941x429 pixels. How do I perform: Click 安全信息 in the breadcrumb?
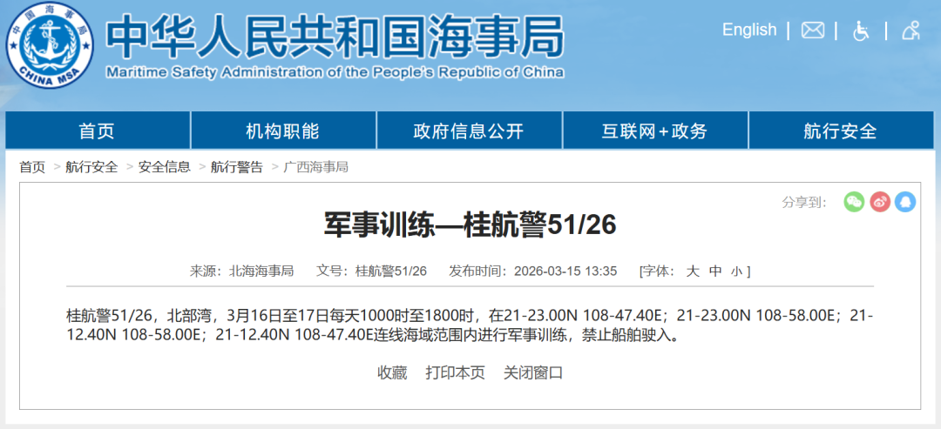164,167
